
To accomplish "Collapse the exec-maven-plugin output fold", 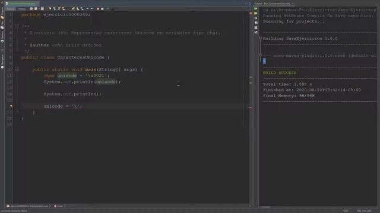I will (x=260, y=55).
